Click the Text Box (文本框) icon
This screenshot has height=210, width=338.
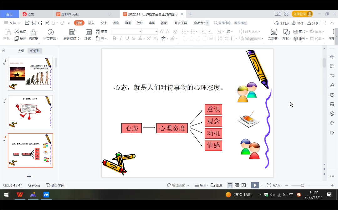point(274,32)
